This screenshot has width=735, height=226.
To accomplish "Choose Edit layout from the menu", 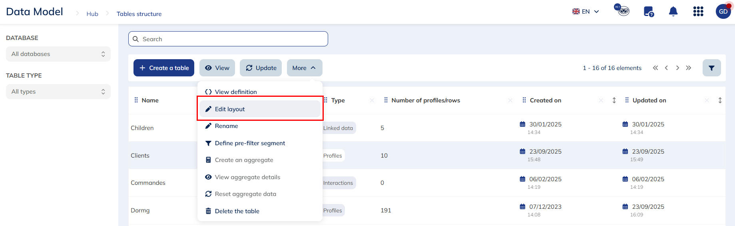I will pos(260,109).
